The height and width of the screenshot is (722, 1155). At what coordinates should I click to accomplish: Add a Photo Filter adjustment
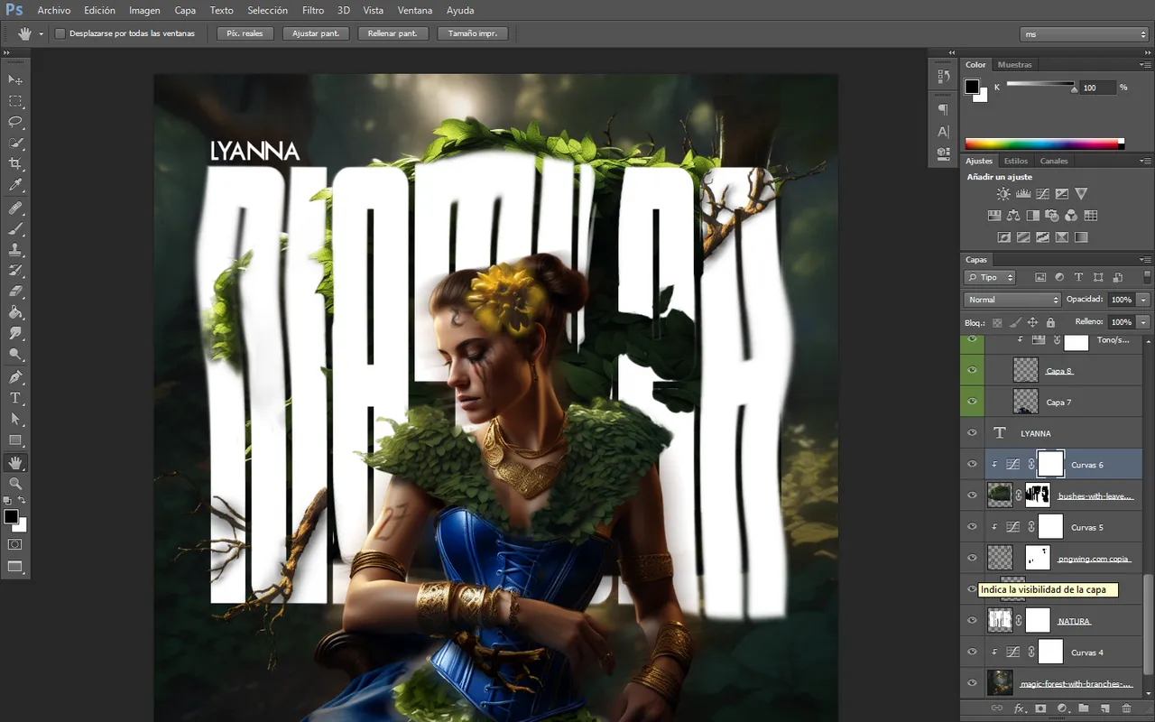coord(1051,216)
